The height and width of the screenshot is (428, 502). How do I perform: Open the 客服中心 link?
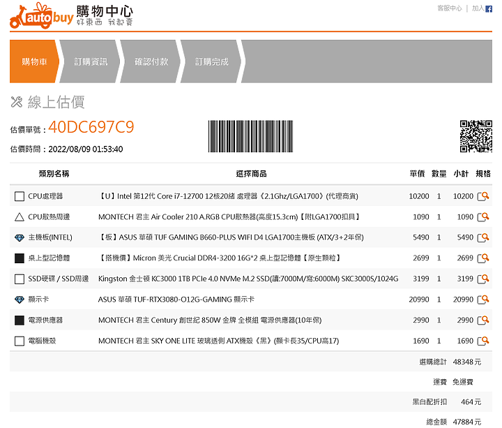(x=450, y=8)
